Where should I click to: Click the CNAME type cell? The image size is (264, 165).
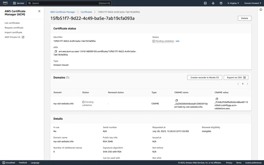click(x=155, y=104)
